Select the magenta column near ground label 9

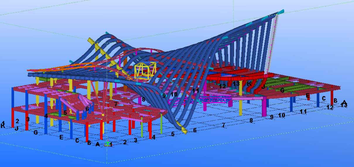(x=264, y=105)
